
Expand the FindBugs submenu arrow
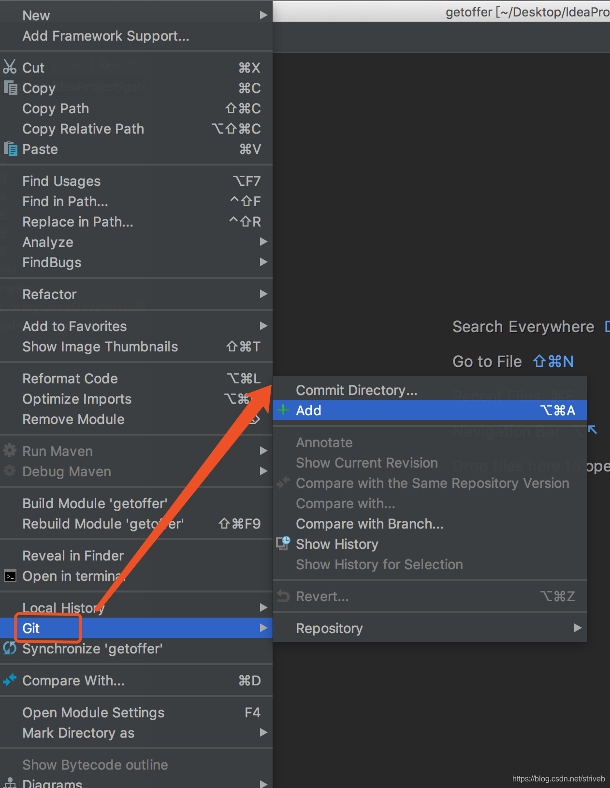263,262
